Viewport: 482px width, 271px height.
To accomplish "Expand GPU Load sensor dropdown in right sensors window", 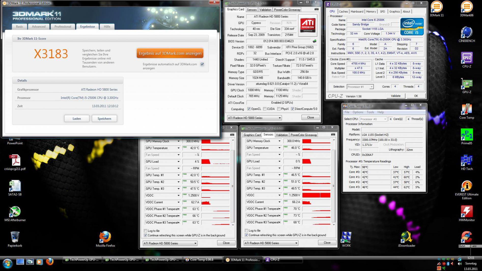I will (279, 161).
